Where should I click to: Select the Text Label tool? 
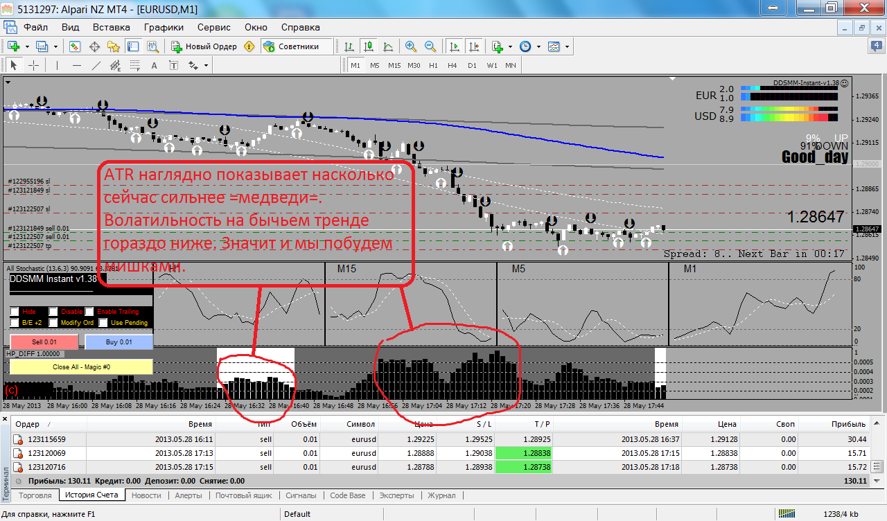174,65
